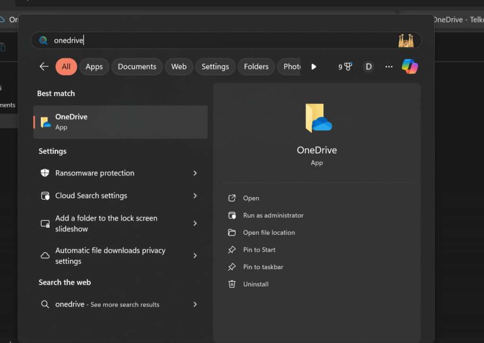484x343 pixels.
Task: Switch to the Apps filter tab
Action: (94, 67)
